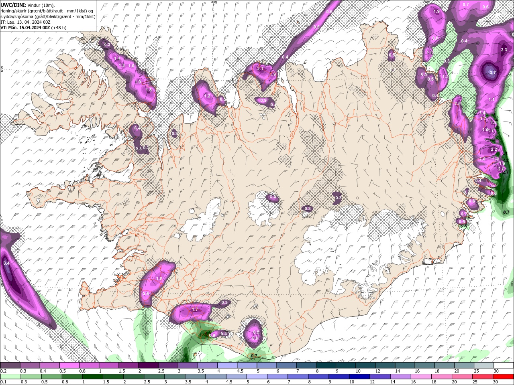Click the '0.2' label starting the snow scale
514x385 pixels.
pyautogui.click(x=3, y=371)
